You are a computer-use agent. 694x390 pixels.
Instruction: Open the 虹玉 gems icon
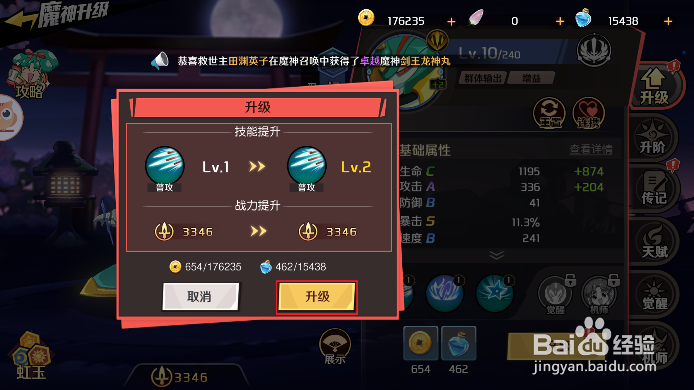pos(31,355)
